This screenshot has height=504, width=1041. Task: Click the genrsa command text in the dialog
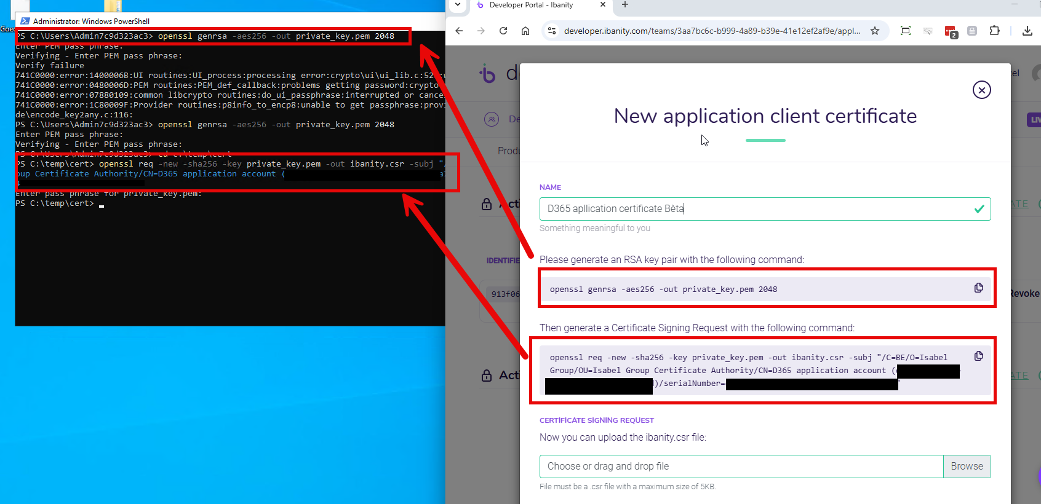pos(663,289)
